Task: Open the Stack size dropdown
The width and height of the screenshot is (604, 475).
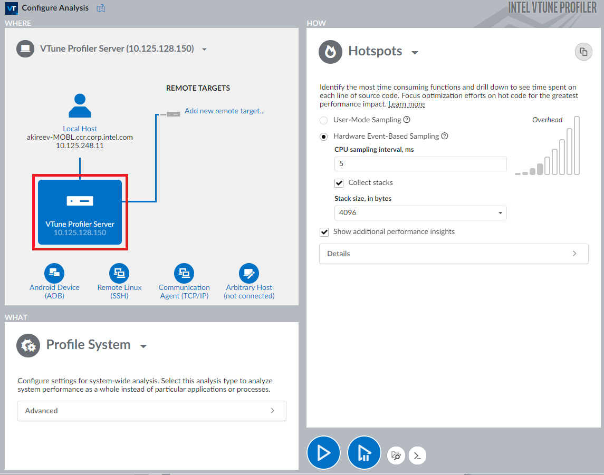Action: 420,213
